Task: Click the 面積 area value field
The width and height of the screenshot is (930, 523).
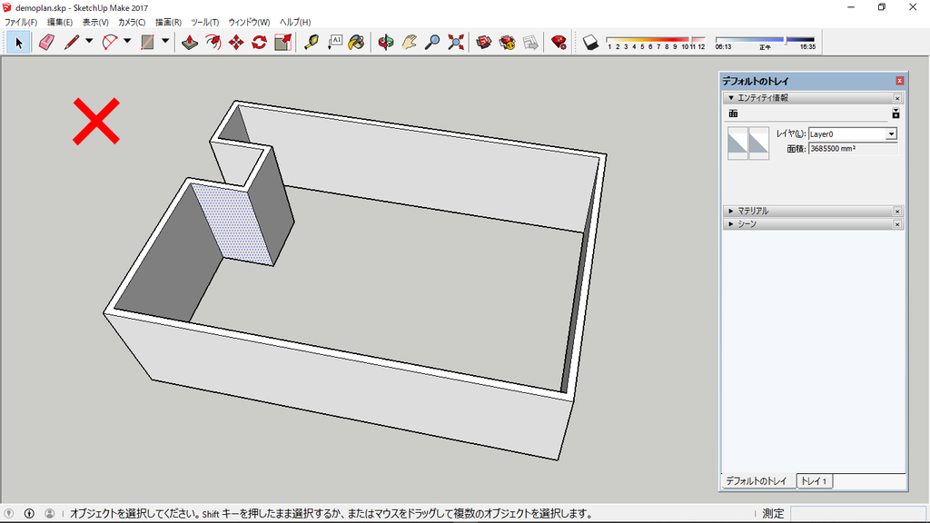Action: (x=853, y=149)
